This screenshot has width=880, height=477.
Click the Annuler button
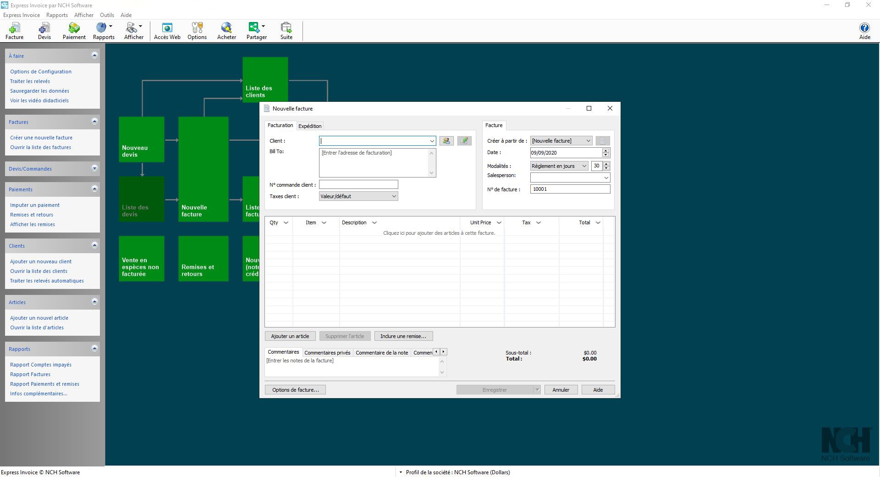561,390
